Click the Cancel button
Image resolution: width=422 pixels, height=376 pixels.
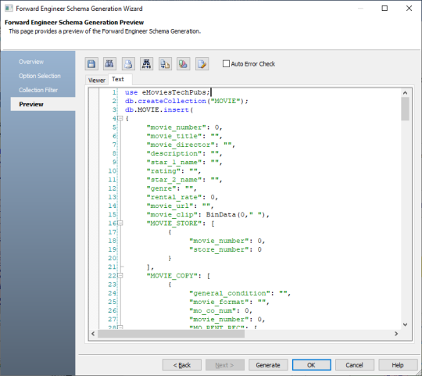coord(355,365)
